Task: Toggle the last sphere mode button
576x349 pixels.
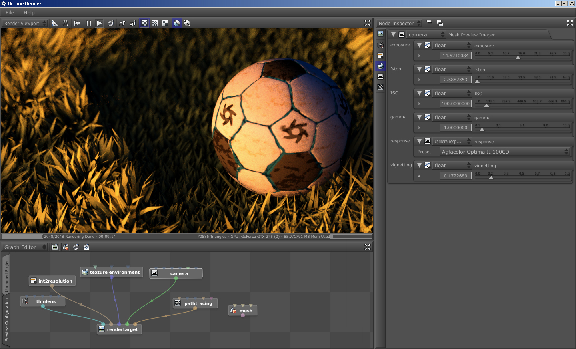Action: tap(187, 23)
